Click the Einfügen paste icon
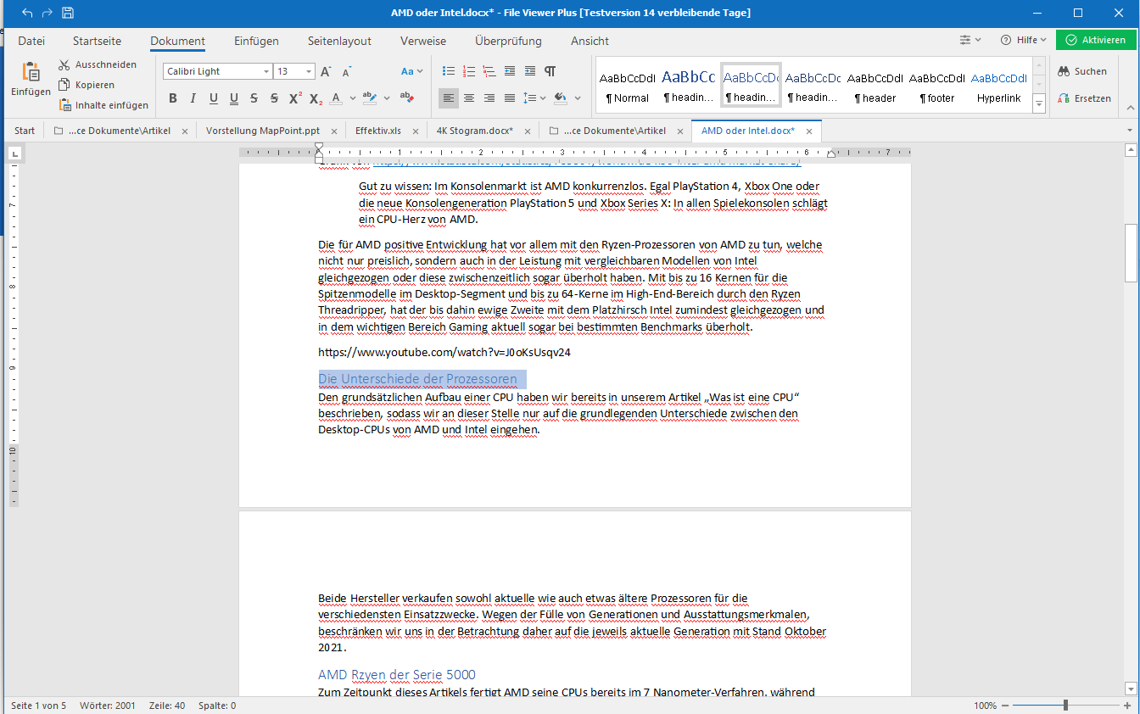The image size is (1140, 714). coord(31,78)
